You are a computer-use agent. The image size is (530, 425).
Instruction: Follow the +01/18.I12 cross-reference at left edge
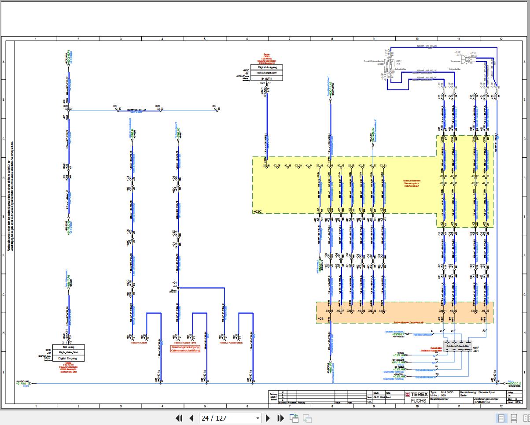(22, 384)
